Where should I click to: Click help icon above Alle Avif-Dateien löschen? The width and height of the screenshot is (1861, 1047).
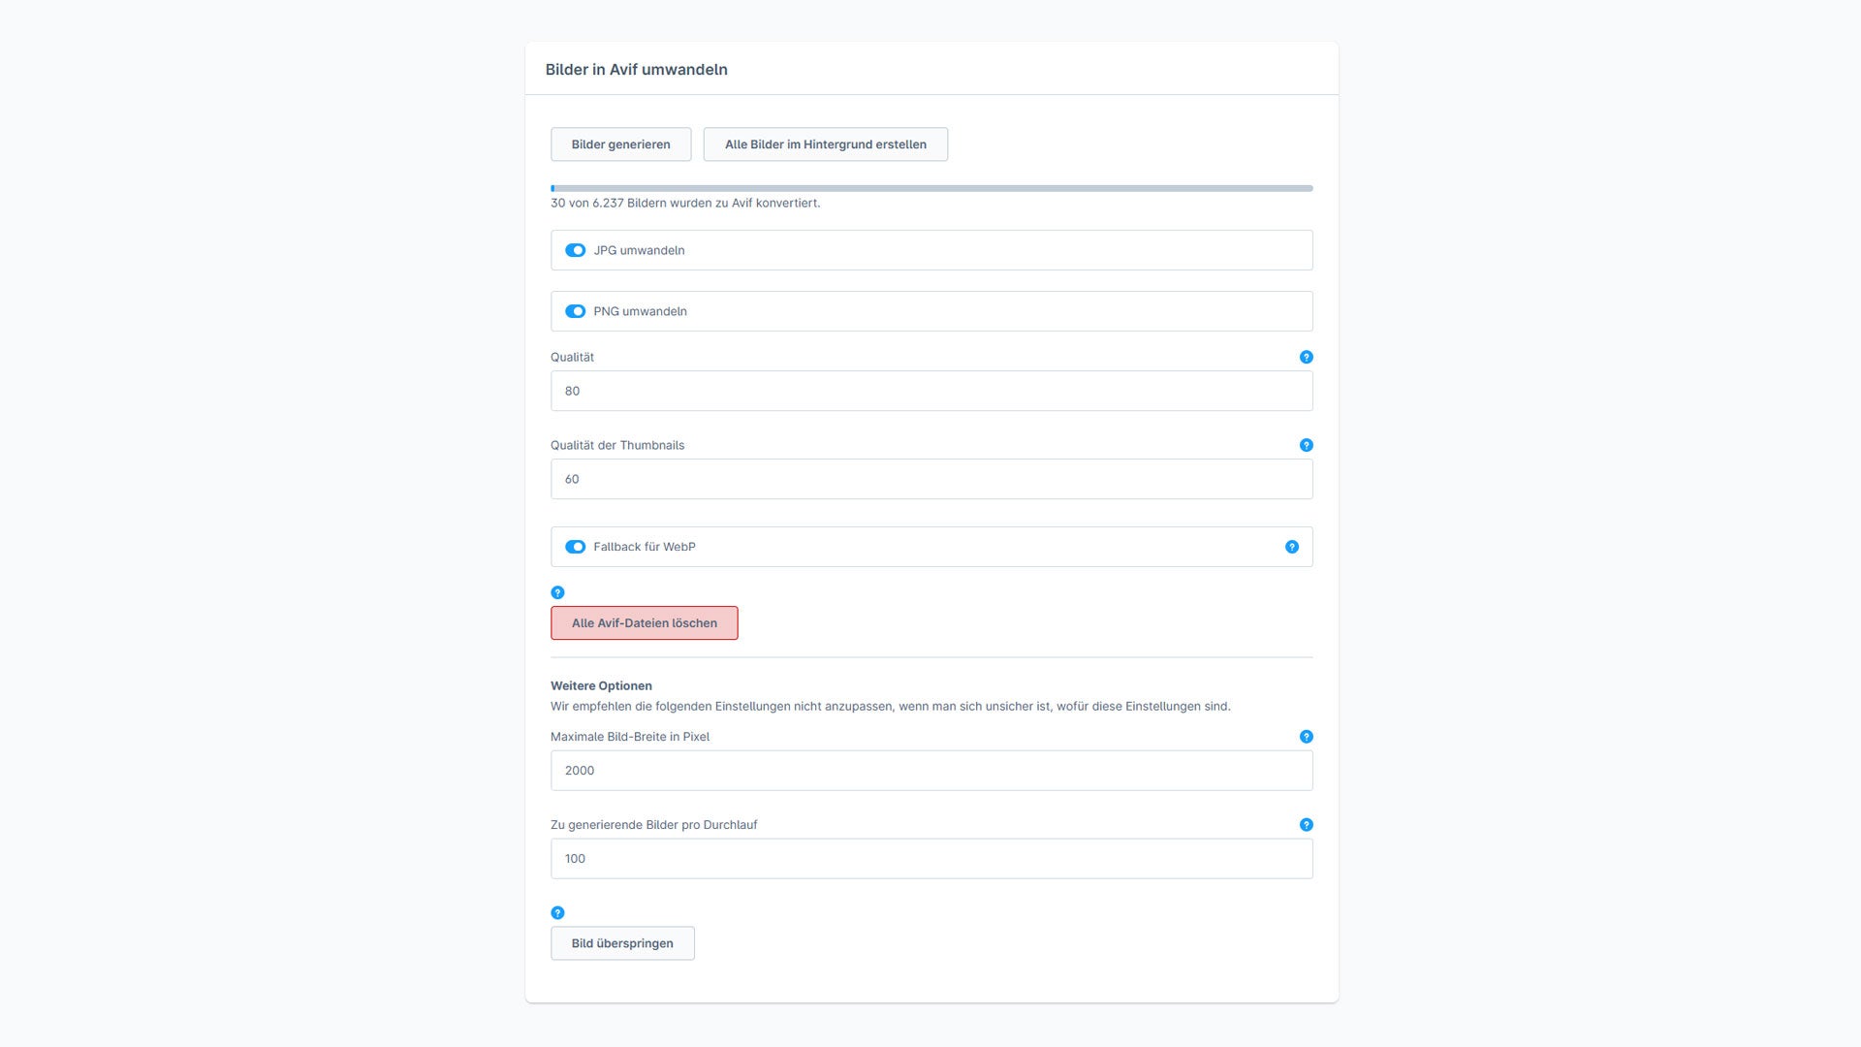click(557, 592)
